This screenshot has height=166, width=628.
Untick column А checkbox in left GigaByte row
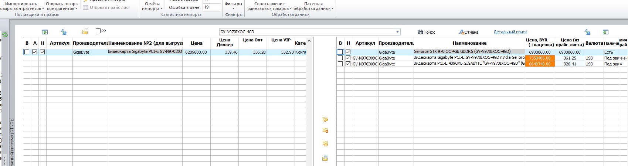tap(34, 52)
